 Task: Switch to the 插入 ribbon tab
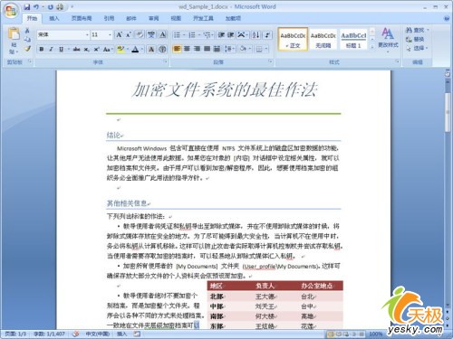tap(54, 18)
